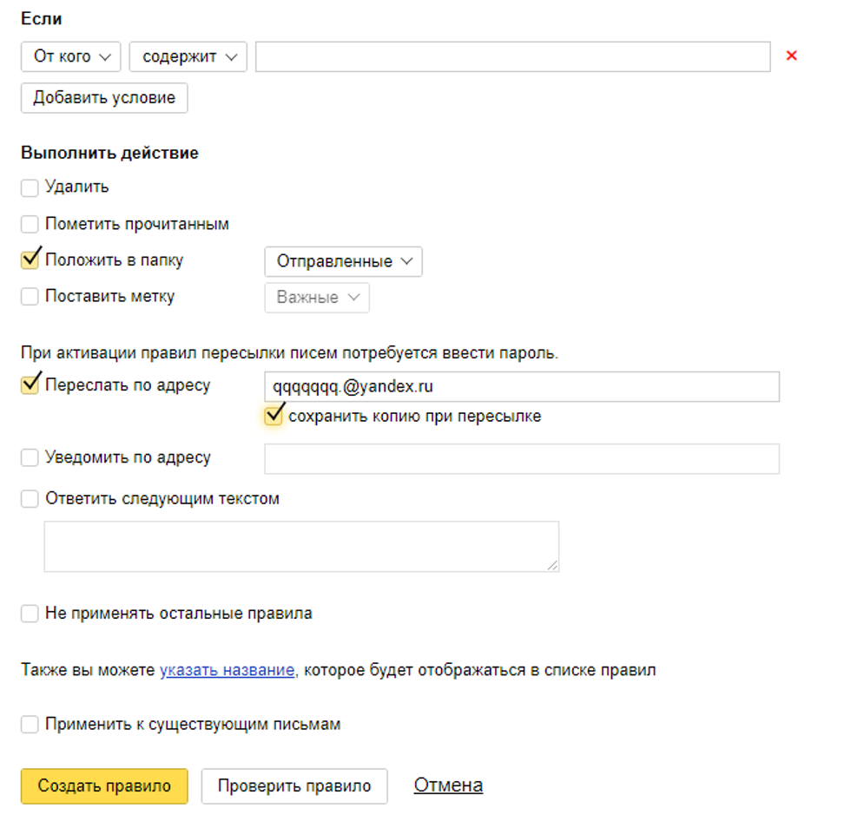The image size is (844, 828).
Task: Enable the "Удалить" checkbox
Action: 30,187
